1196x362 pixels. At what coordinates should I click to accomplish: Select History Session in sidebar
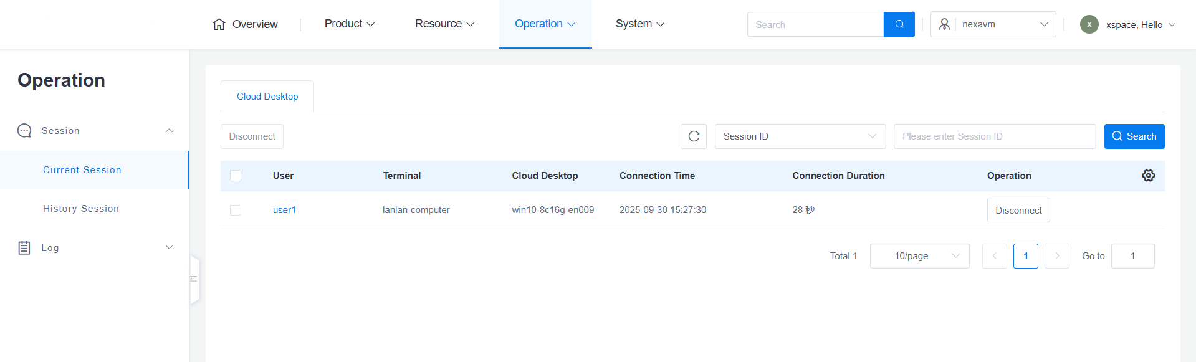coord(81,209)
